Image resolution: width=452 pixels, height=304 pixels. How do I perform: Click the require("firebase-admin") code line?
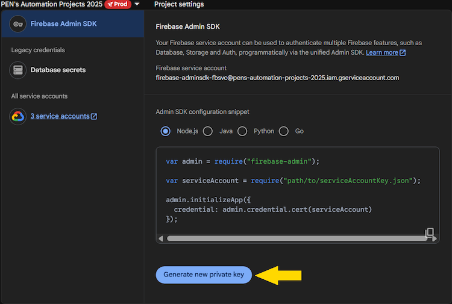pos(243,161)
